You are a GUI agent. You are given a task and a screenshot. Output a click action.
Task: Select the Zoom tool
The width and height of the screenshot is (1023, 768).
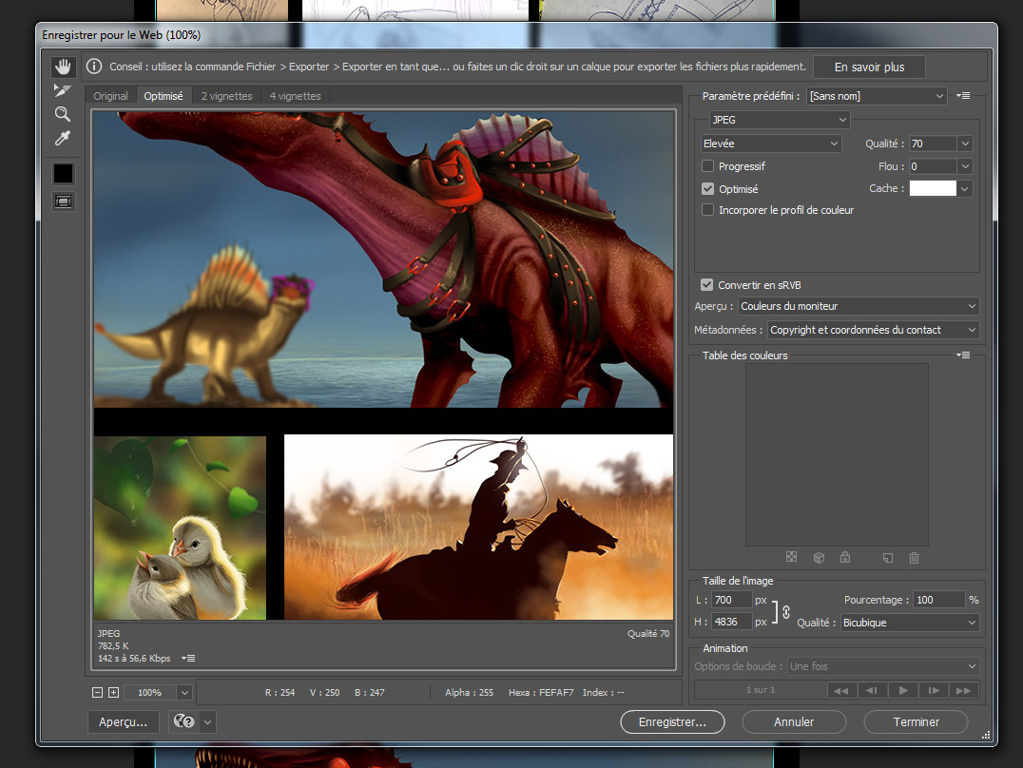[x=63, y=114]
